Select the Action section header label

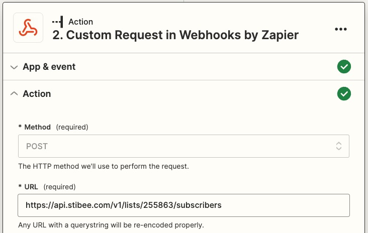pos(37,94)
